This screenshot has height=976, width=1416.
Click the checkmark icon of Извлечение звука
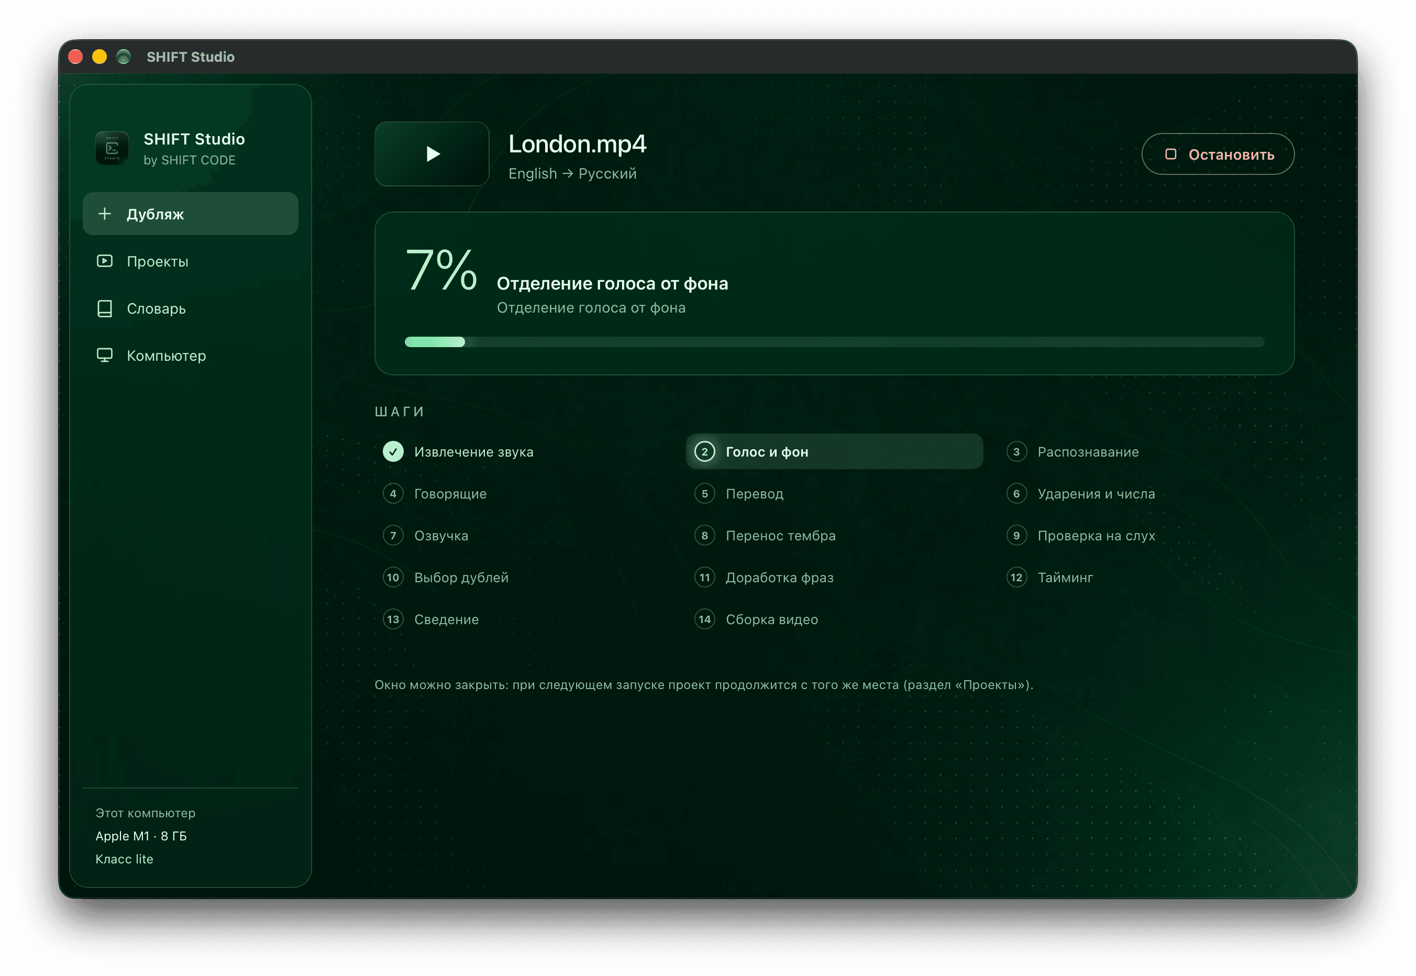393,451
